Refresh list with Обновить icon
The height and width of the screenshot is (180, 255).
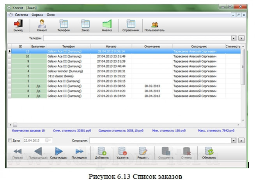coord(209,152)
